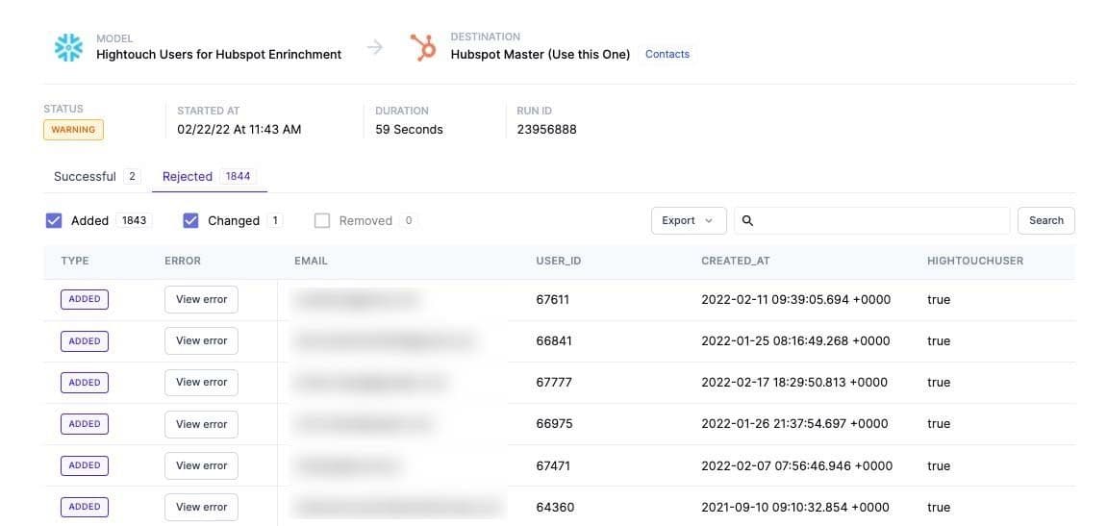Select the Rejected tab
1107x526 pixels.
click(188, 176)
